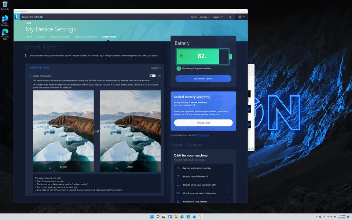Open How to reset Windows 10 chevron
Image resolution: width=352 pixels, height=220 pixels.
228,176
